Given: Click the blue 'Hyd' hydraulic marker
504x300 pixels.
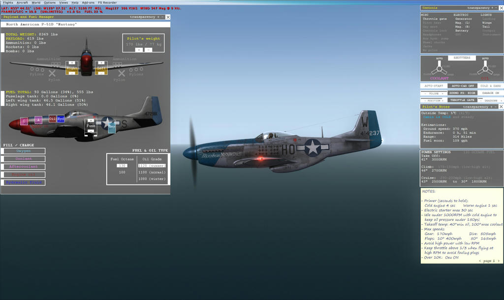Looking at the screenshot, I should pos(61,119).
